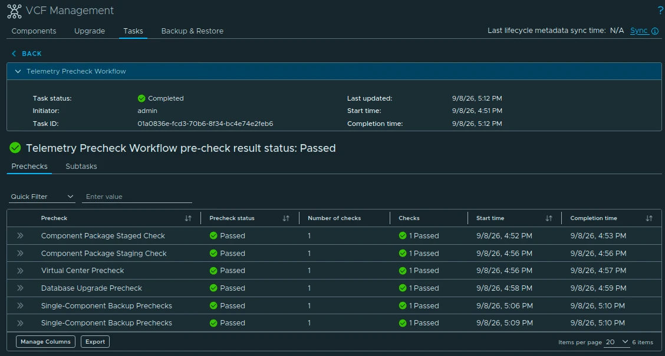Click the Virtual Center Precheck name
665x356 pixels.
click(x=83, y=271)
